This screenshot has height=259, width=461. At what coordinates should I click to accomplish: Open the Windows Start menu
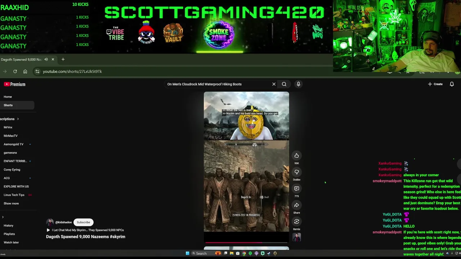click(x=187, y=253)
